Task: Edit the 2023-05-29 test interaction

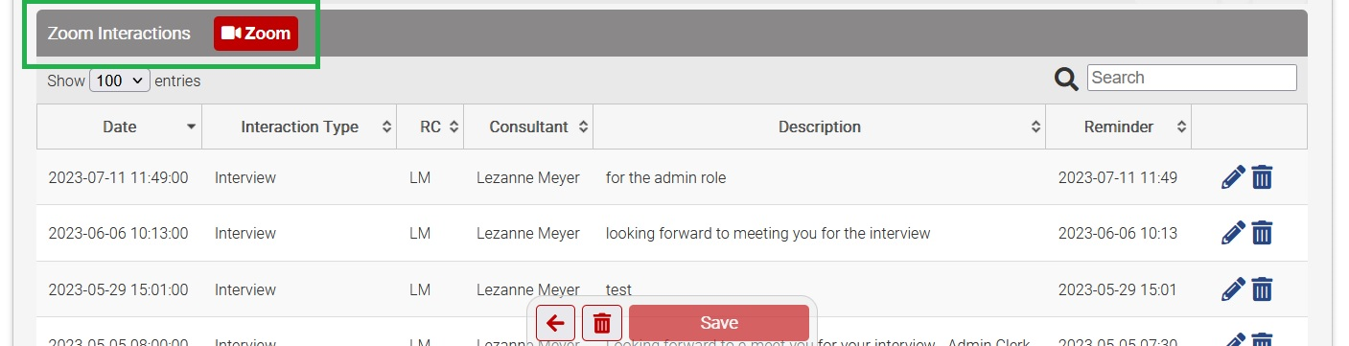Action: click(1233, 288)
